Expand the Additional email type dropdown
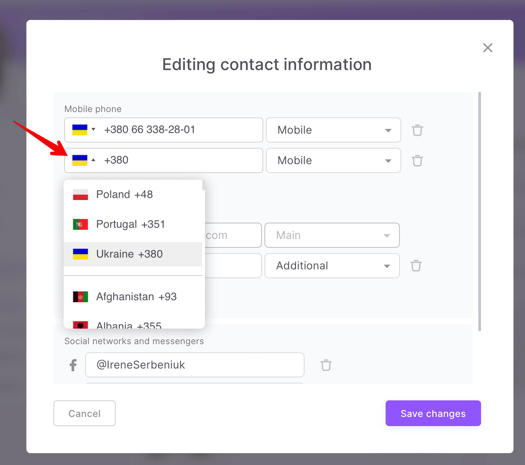The image size is (525, 465). coord(332,266)
